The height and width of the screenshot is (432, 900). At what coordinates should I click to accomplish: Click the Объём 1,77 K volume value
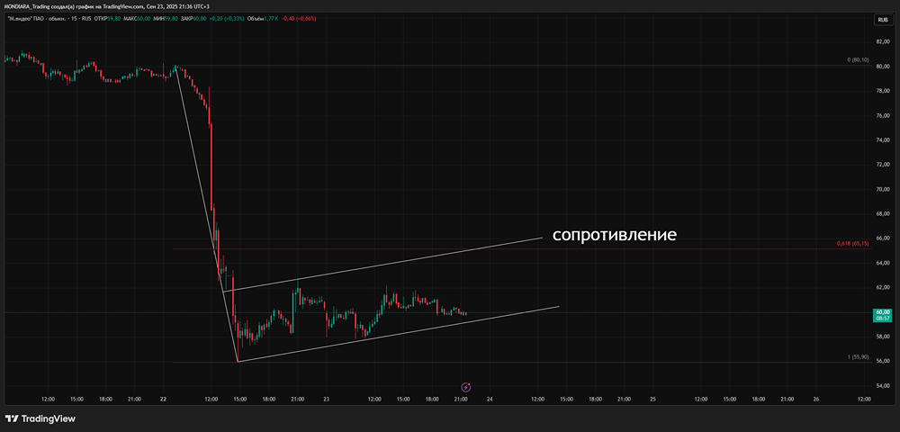coord(262,18)
